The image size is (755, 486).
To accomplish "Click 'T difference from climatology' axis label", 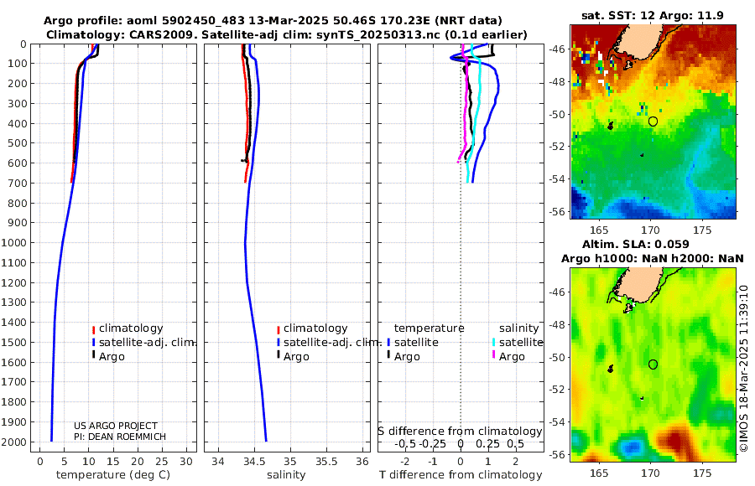I will pyautogui.click(x=461, y=475).
